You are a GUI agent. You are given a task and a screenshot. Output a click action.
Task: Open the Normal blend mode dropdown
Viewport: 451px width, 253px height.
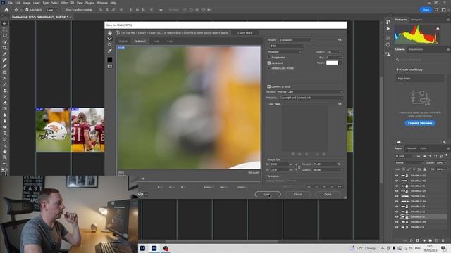pos(409,162)
